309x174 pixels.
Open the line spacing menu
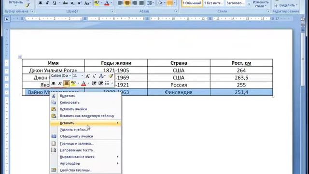[150, 3]
